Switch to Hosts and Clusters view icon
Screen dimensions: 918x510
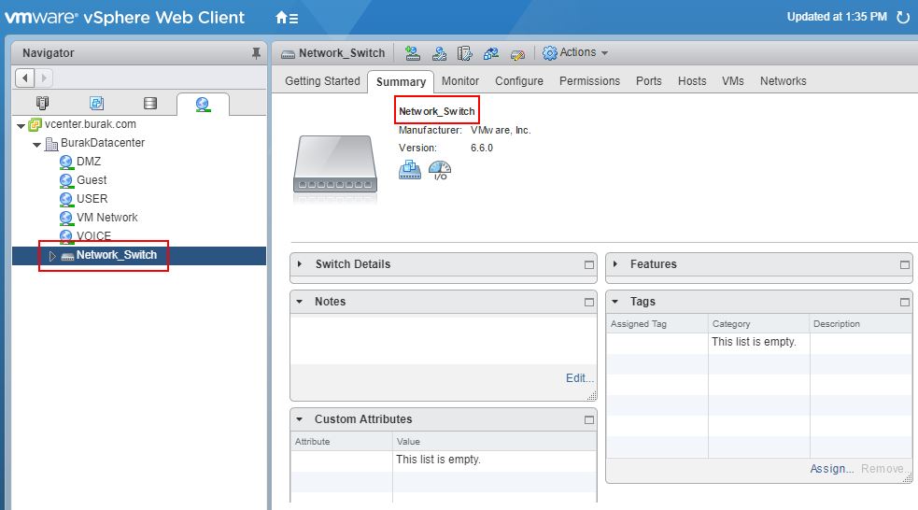[x=42, y=103]
